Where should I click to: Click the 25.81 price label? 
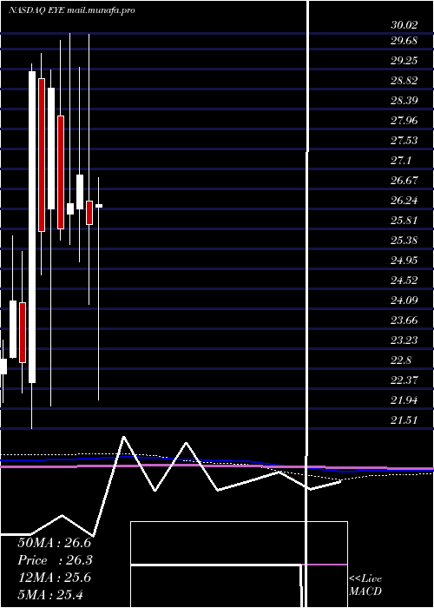[404, 220]
